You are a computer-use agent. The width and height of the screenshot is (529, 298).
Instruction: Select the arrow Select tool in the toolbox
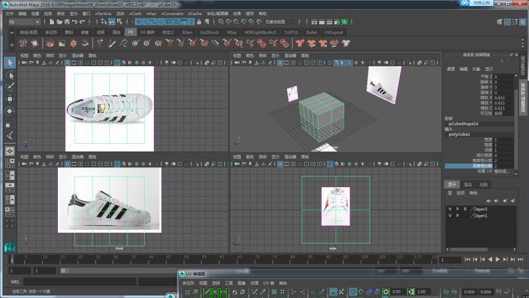10,63
